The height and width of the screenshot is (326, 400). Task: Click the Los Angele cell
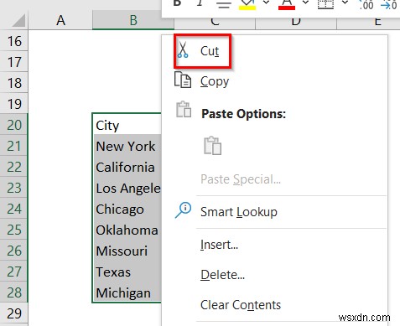127,188
